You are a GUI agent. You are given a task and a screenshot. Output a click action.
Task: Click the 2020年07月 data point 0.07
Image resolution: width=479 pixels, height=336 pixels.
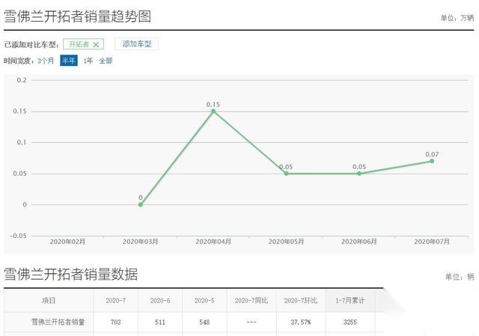tap(432, 161)
